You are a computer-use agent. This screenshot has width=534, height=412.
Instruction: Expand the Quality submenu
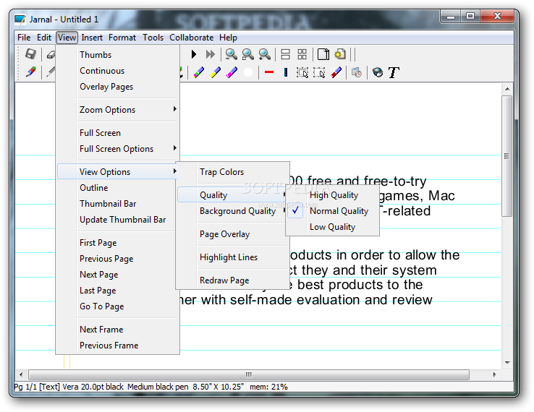233,195
